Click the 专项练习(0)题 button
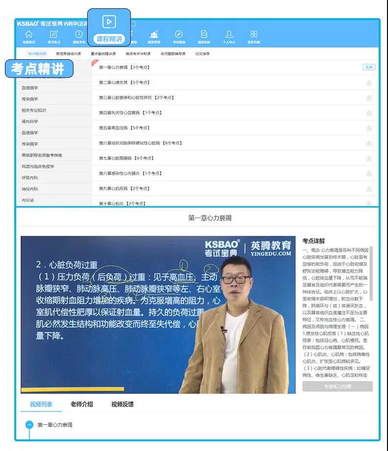The height and width of the screenshot is (451, 388). click(338, 386)
